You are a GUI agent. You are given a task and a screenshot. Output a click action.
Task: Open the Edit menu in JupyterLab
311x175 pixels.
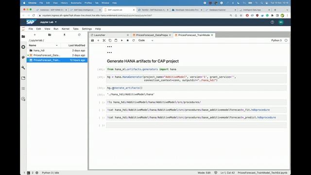tap(38, 29)
